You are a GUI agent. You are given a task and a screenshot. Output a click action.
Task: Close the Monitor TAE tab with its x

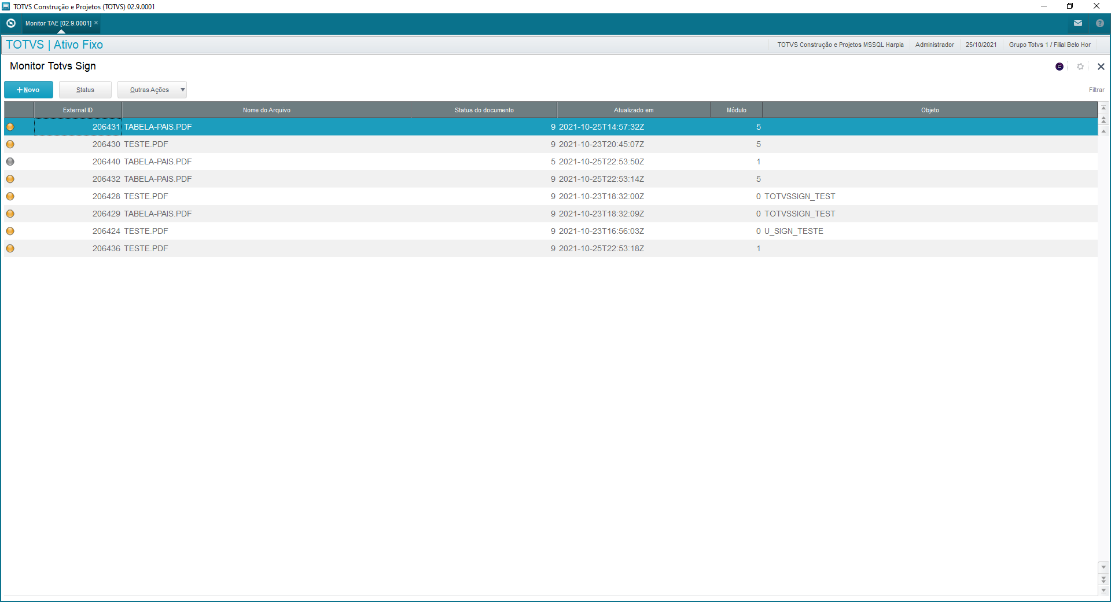96,23
